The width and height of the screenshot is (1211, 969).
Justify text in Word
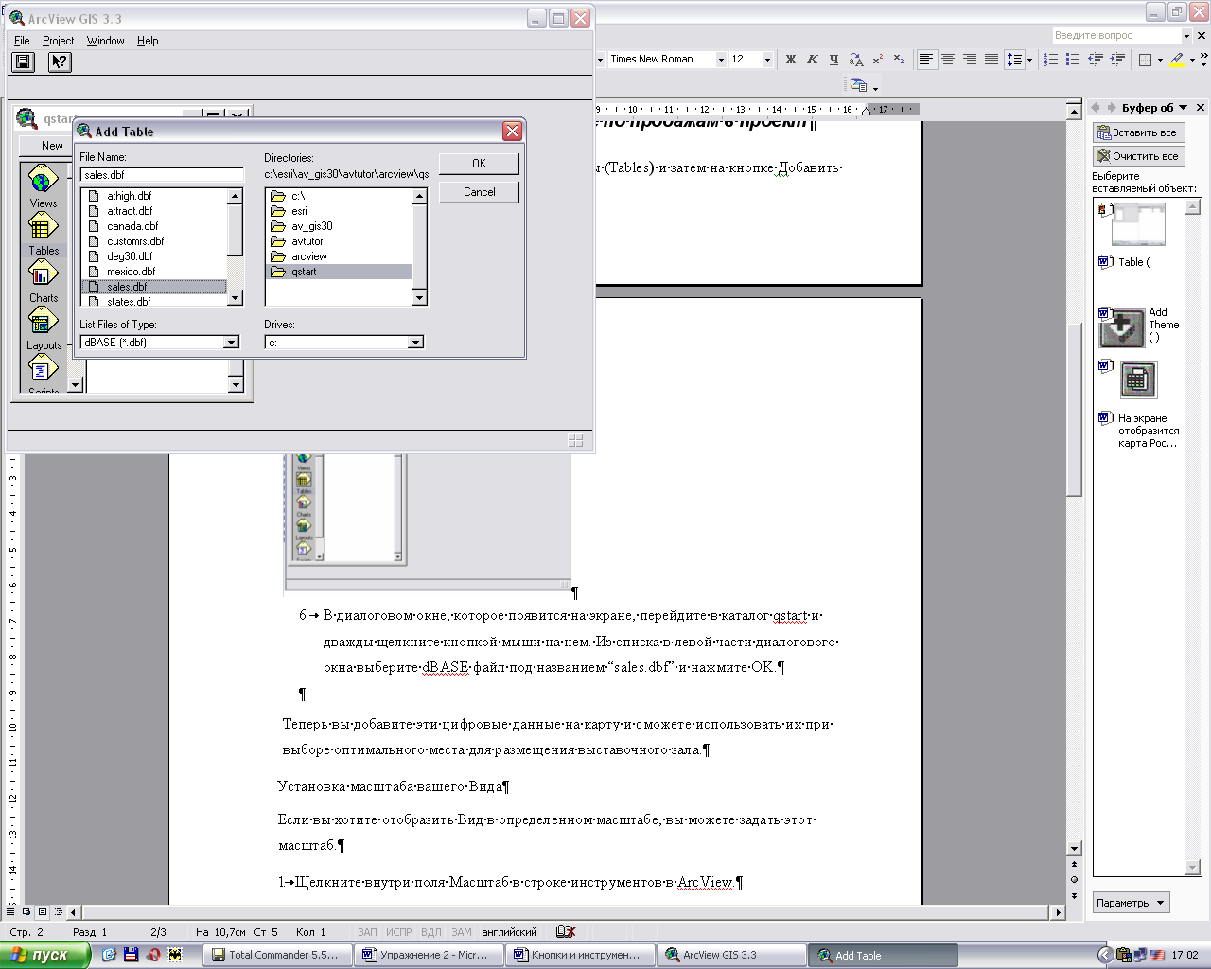point(992,59)
